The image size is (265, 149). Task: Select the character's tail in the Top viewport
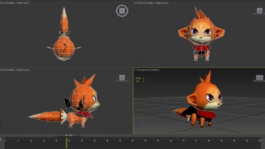click(64, 20)
